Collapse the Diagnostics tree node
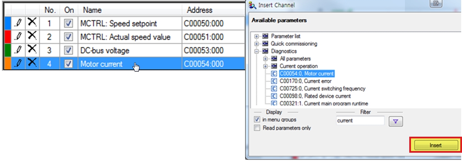The width and height of the screenshot is (462, 162). pos(257,51)
